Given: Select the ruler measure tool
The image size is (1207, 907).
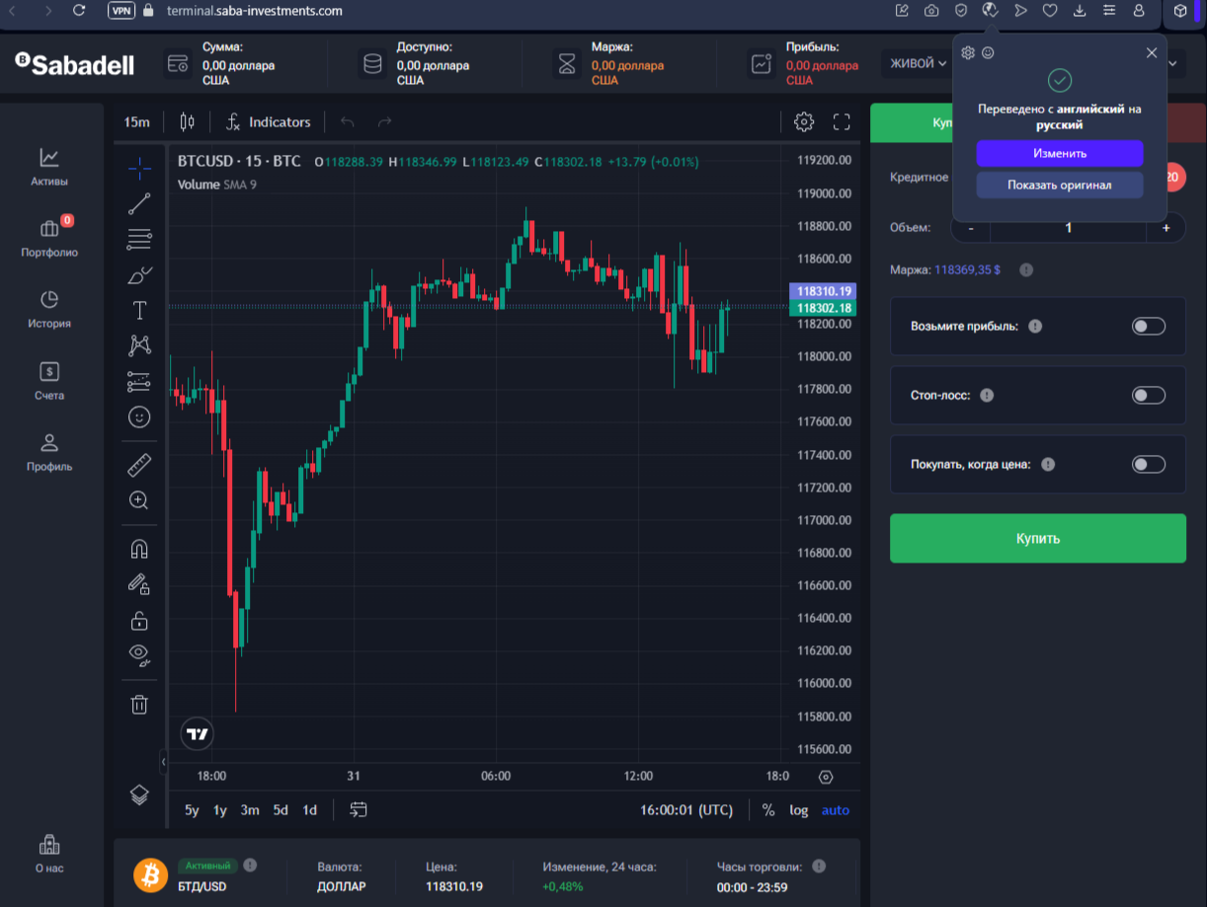Looking at the screenshot, I should [139, 465].
